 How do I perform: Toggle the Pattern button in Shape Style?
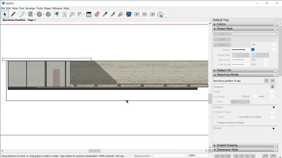pyautogui.click(x=222, y=39)
